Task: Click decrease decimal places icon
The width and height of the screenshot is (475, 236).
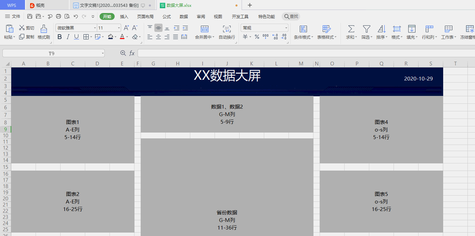Action: [284, 37]
